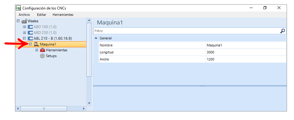Expand the ABD 250 (1.0) node

[x=24, y=33]
